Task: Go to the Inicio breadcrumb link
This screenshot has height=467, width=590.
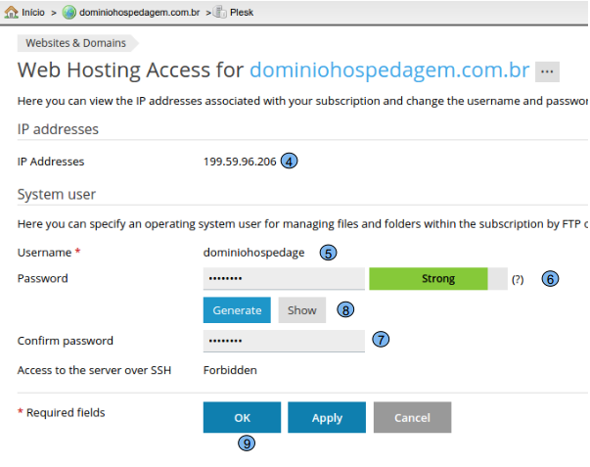Action: (32, 13)
